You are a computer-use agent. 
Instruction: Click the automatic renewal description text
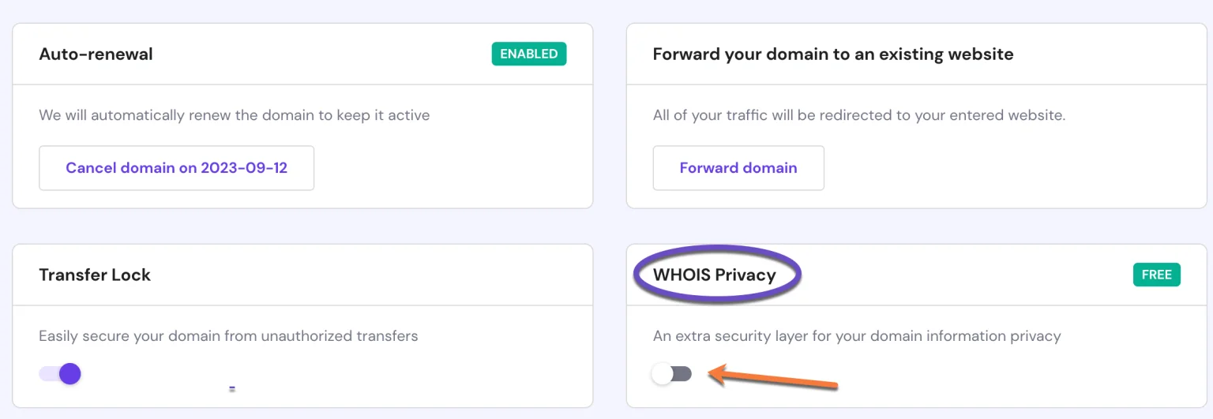pos(234,115)
